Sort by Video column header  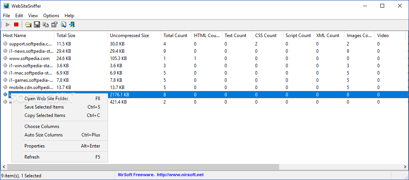tap(390, 36)
